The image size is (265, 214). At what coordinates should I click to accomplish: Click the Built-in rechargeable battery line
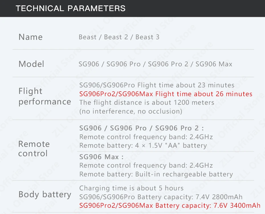[x=156, y=174]
